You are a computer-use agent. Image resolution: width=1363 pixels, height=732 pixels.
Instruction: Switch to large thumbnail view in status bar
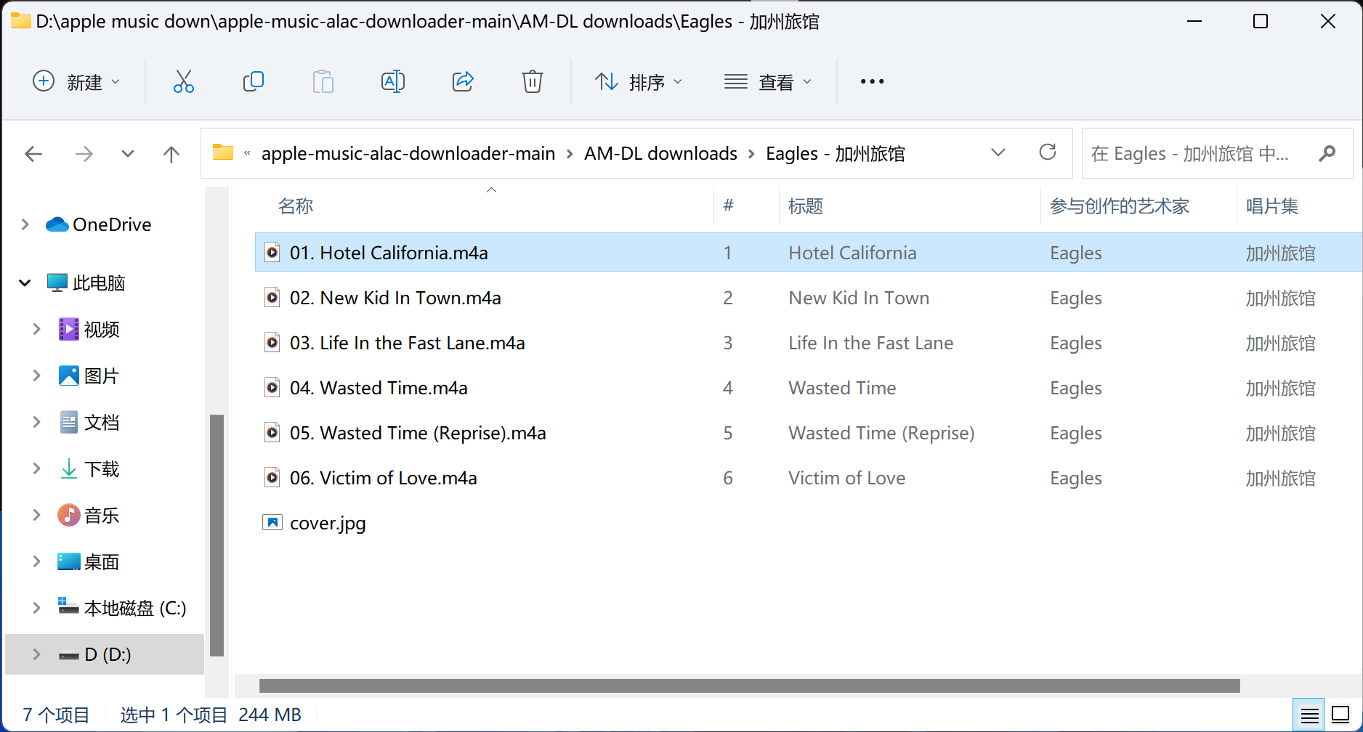[1340, 715]
